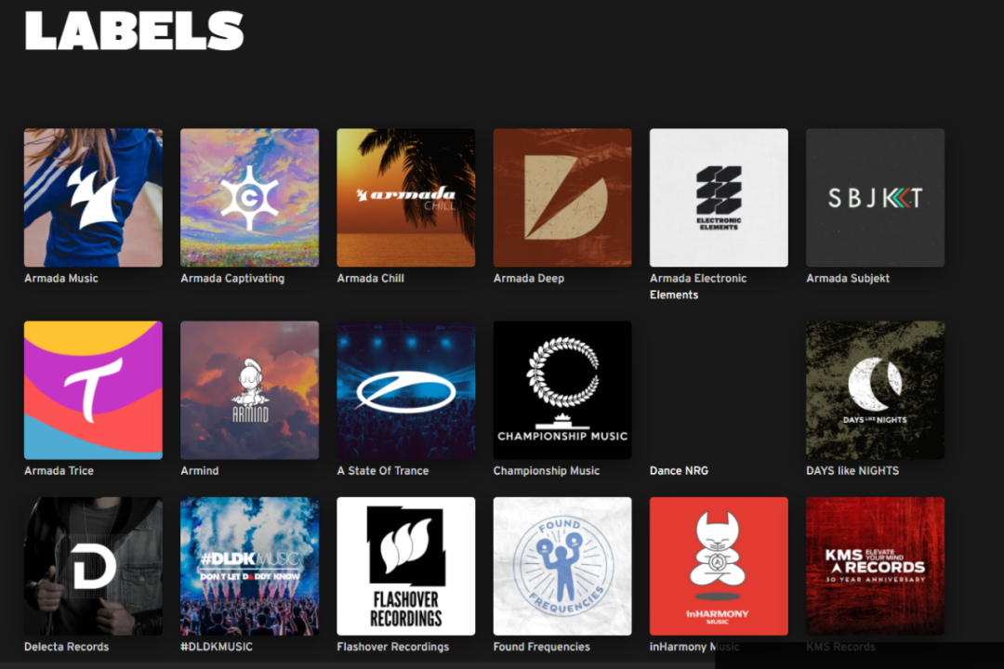
Task: Select the SBJKT logo tile
Action: (876, 198)
